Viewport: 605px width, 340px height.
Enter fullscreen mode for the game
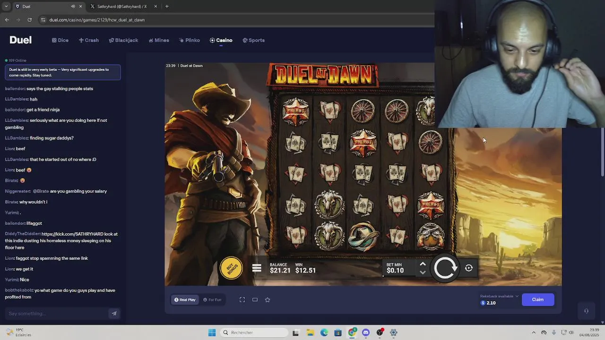pos(242,299)
